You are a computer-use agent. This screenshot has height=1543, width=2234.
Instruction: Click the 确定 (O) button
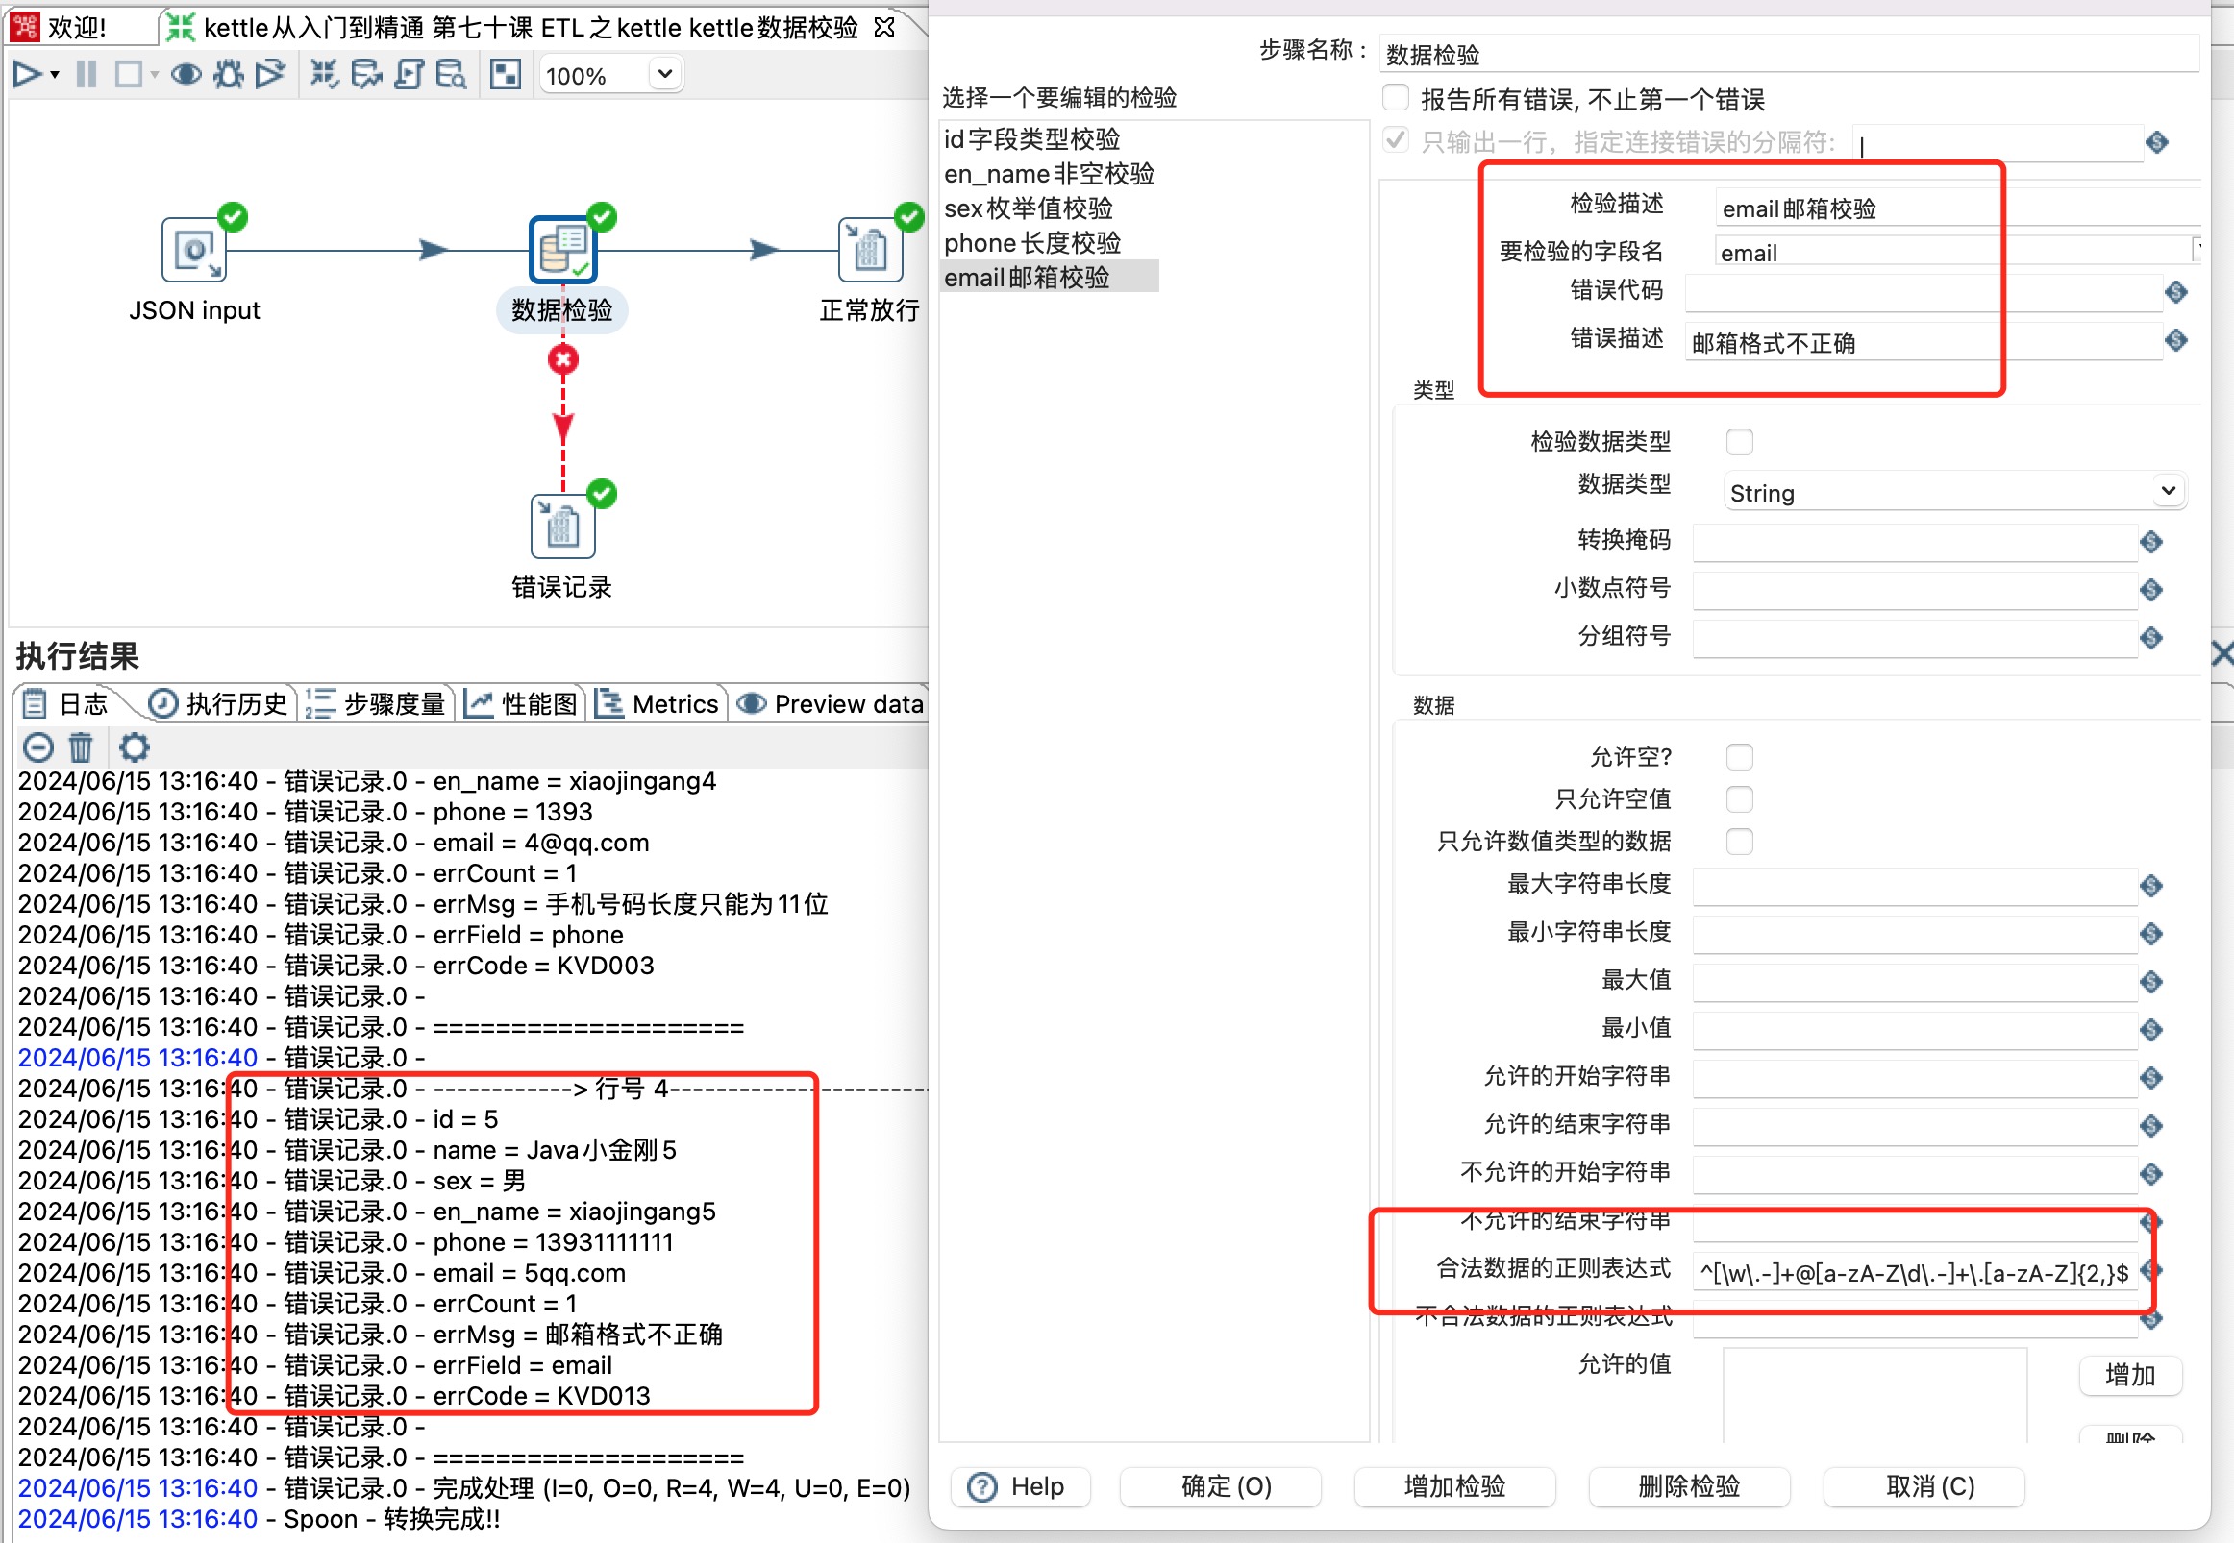click(x=1226, y=1486)
